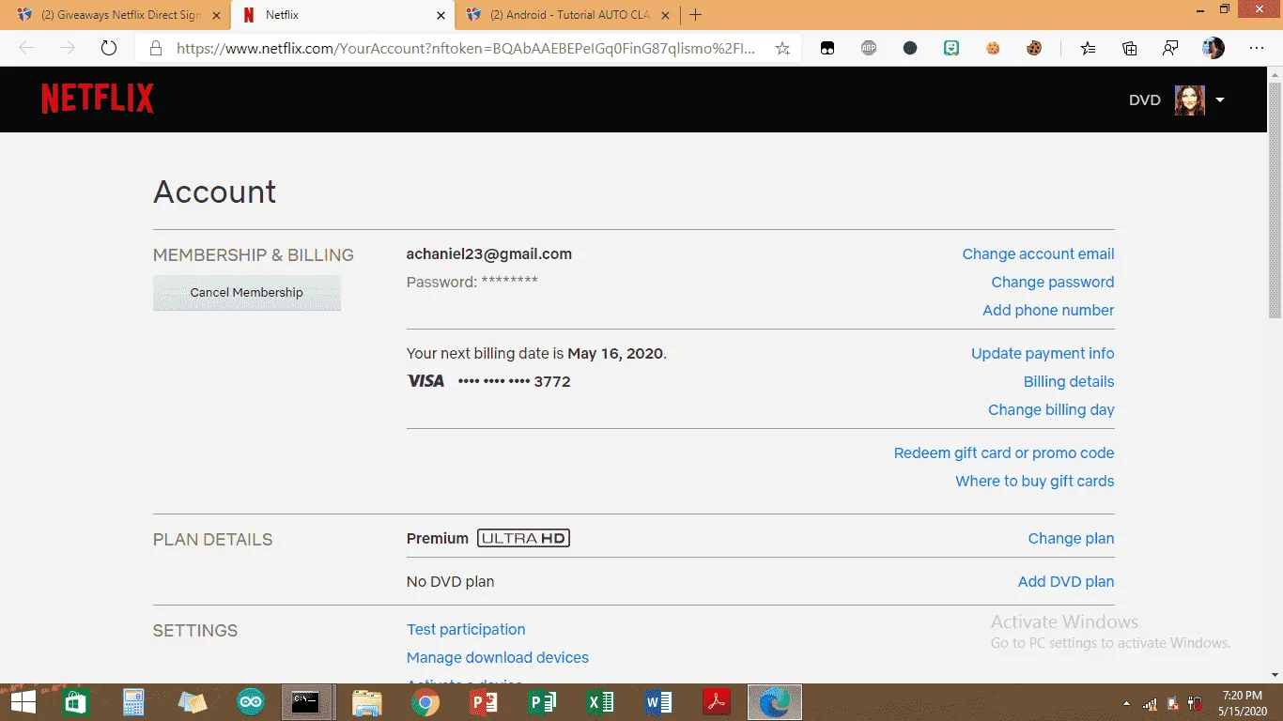1283x721 pixels.
Task: Open File Explorer in taskbar
Action: point(366,701)
